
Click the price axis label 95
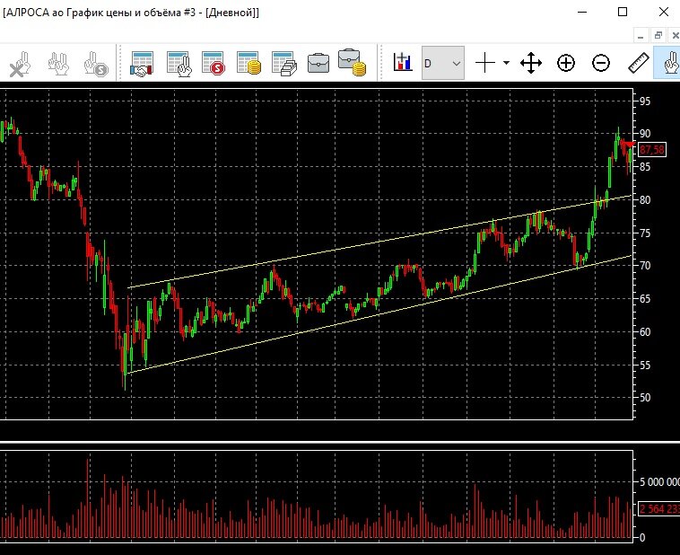(645, 101)
